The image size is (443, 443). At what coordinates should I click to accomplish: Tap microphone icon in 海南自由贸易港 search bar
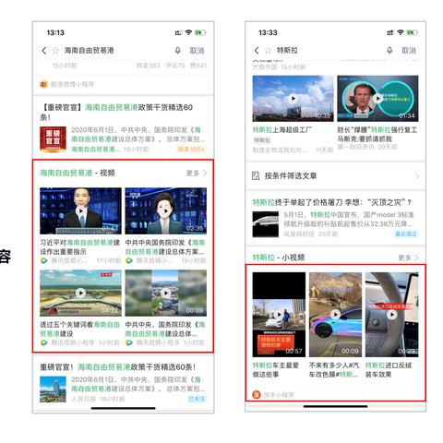click(x=177, y=51)
